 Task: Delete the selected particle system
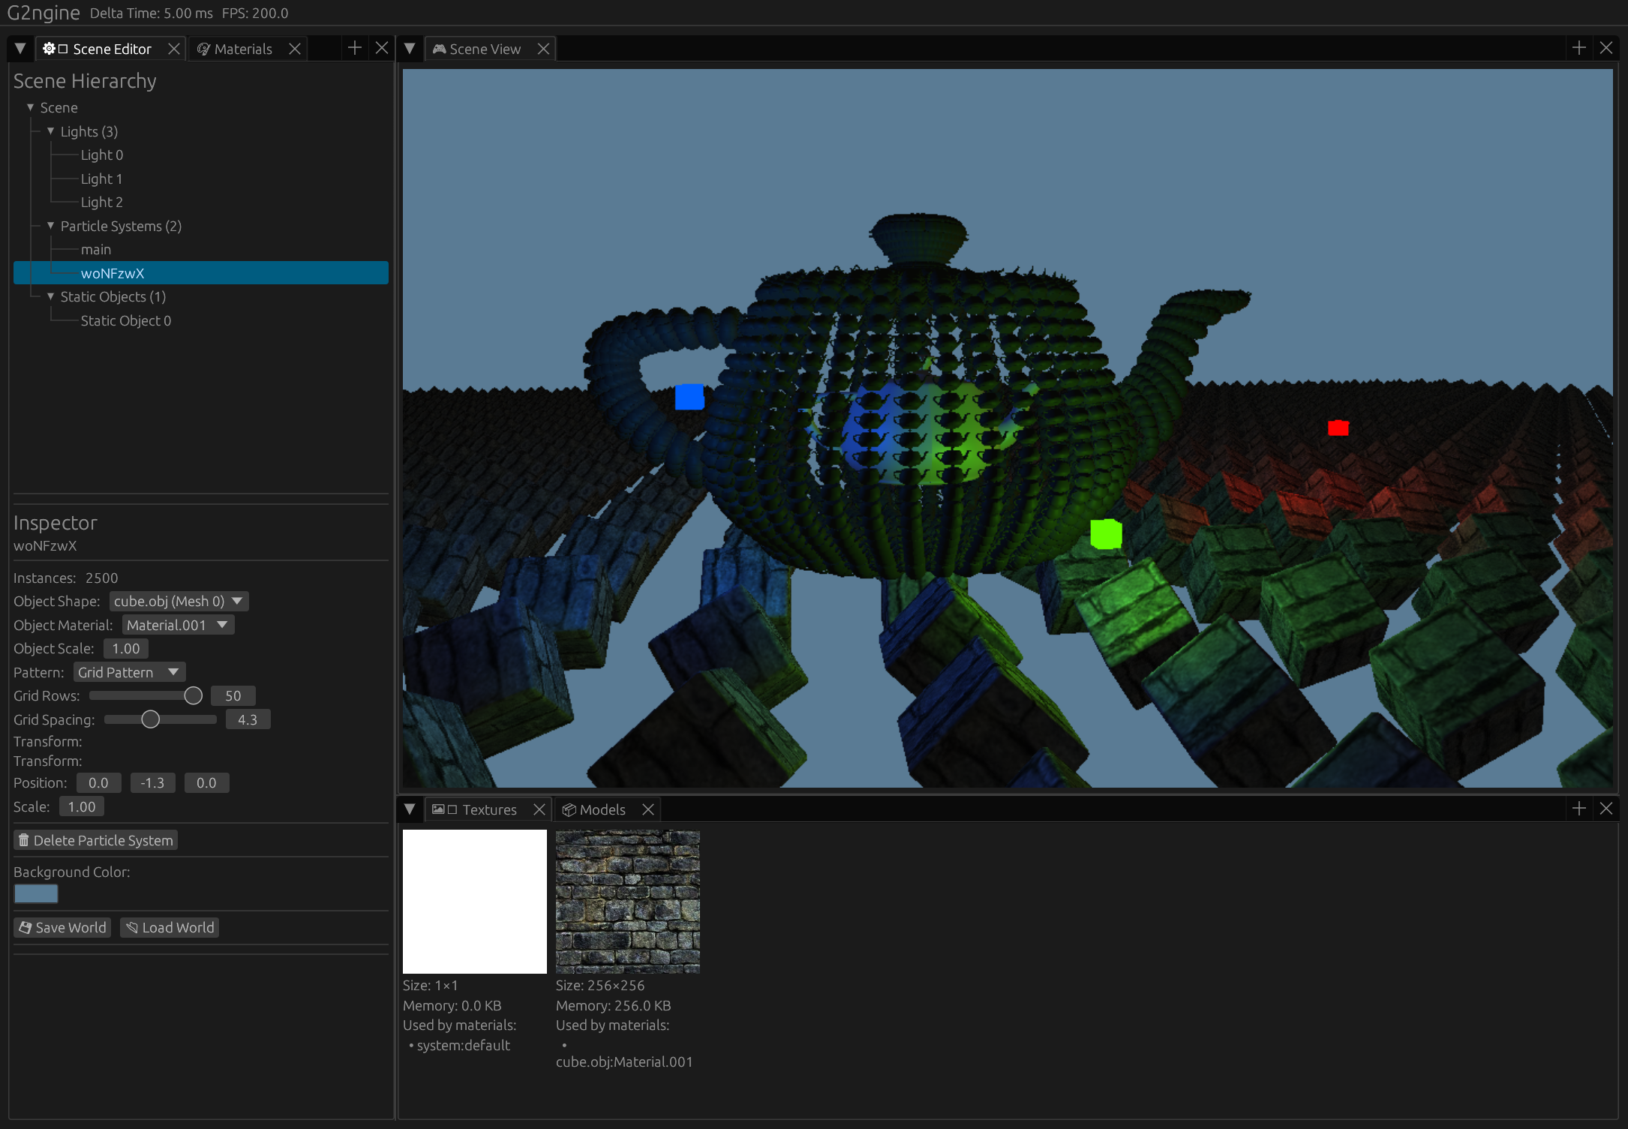click(95, 841)
